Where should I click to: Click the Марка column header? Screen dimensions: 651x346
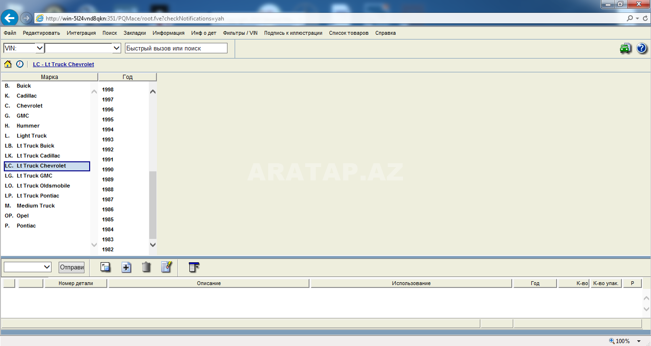point(50,77)
